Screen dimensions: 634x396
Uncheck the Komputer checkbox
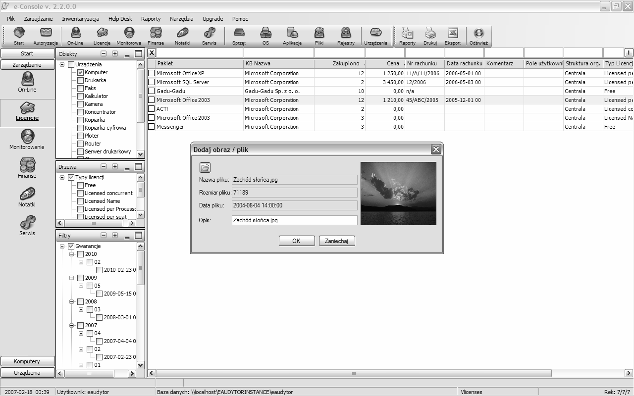click(80, 72)
